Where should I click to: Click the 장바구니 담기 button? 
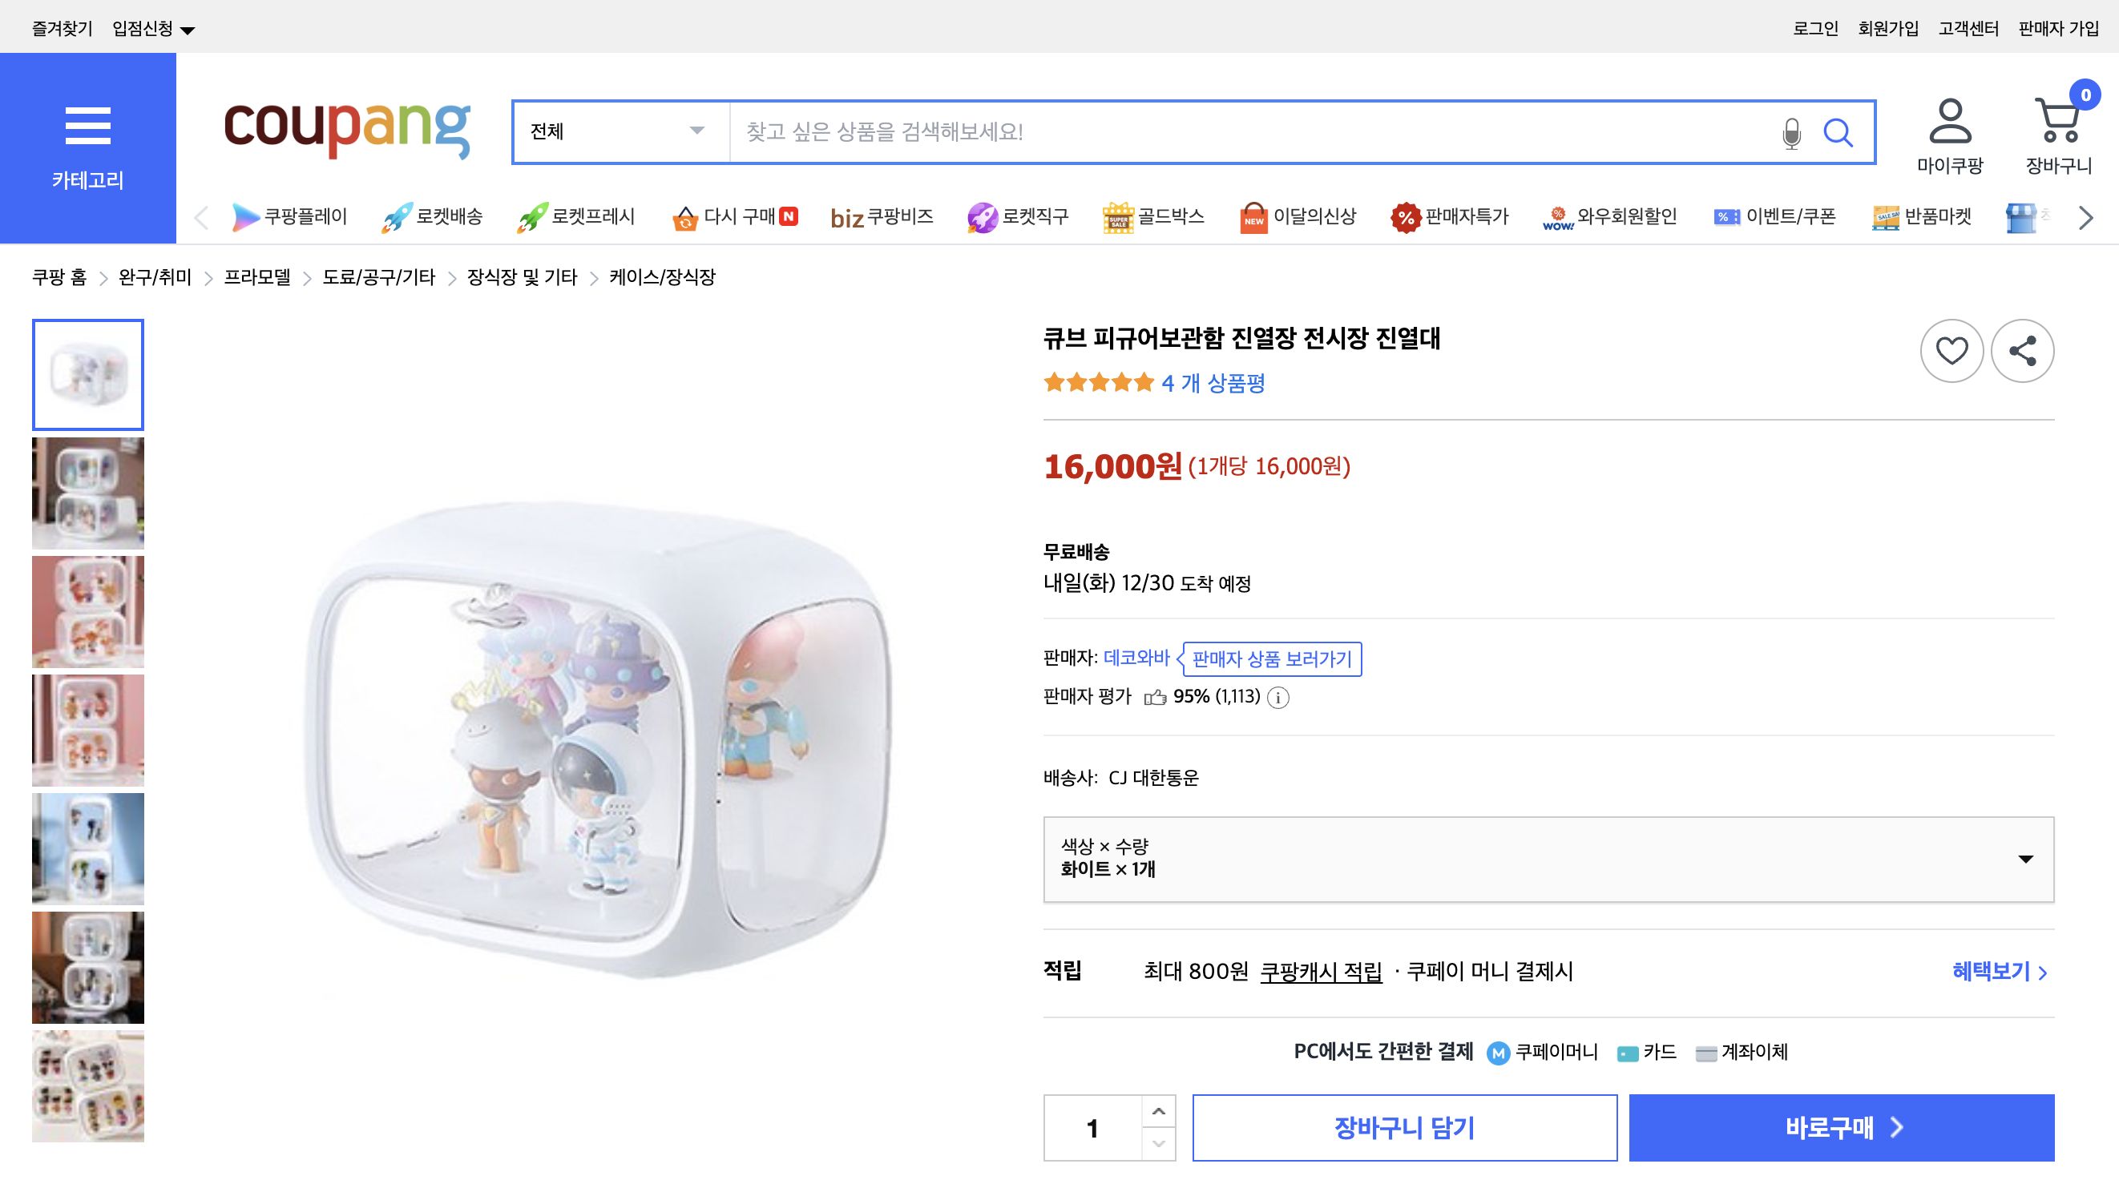(1404, 1128)
